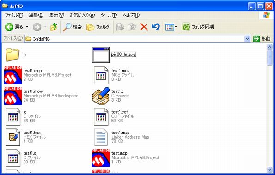Go back with the 戻る button
Image resolution: width=275 pixels, height=175 pixels.
14,27
